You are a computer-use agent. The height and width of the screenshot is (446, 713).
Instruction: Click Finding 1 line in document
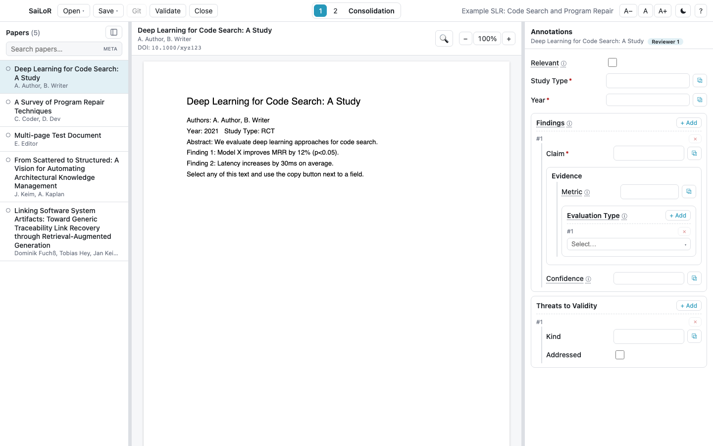(263, 153)
